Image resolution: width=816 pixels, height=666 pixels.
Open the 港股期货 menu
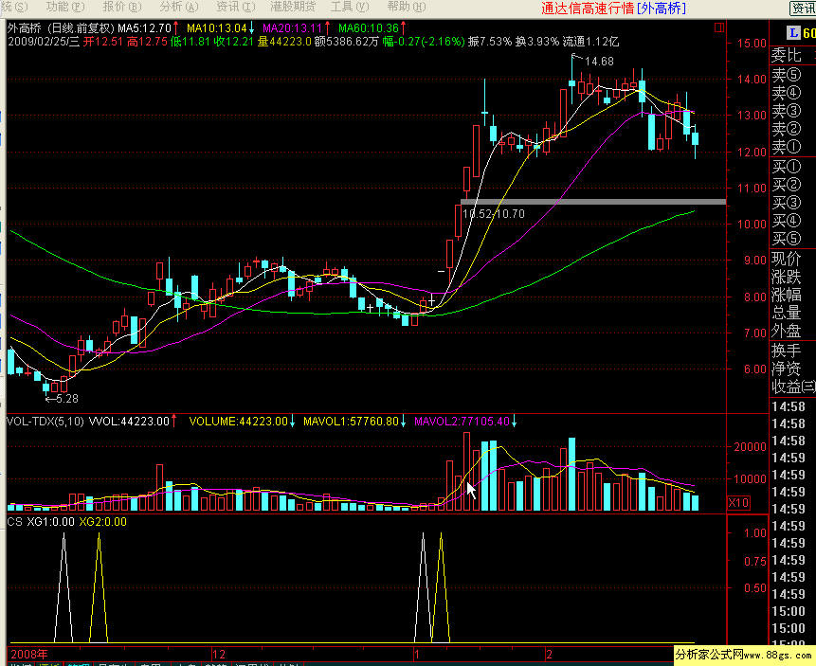(293, 7)
